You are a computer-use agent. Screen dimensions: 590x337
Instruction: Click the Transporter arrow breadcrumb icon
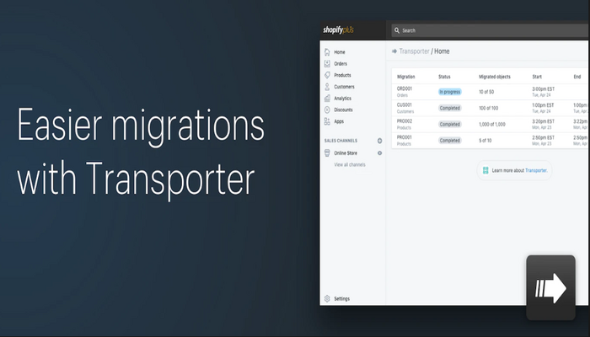tap(394, 51)
